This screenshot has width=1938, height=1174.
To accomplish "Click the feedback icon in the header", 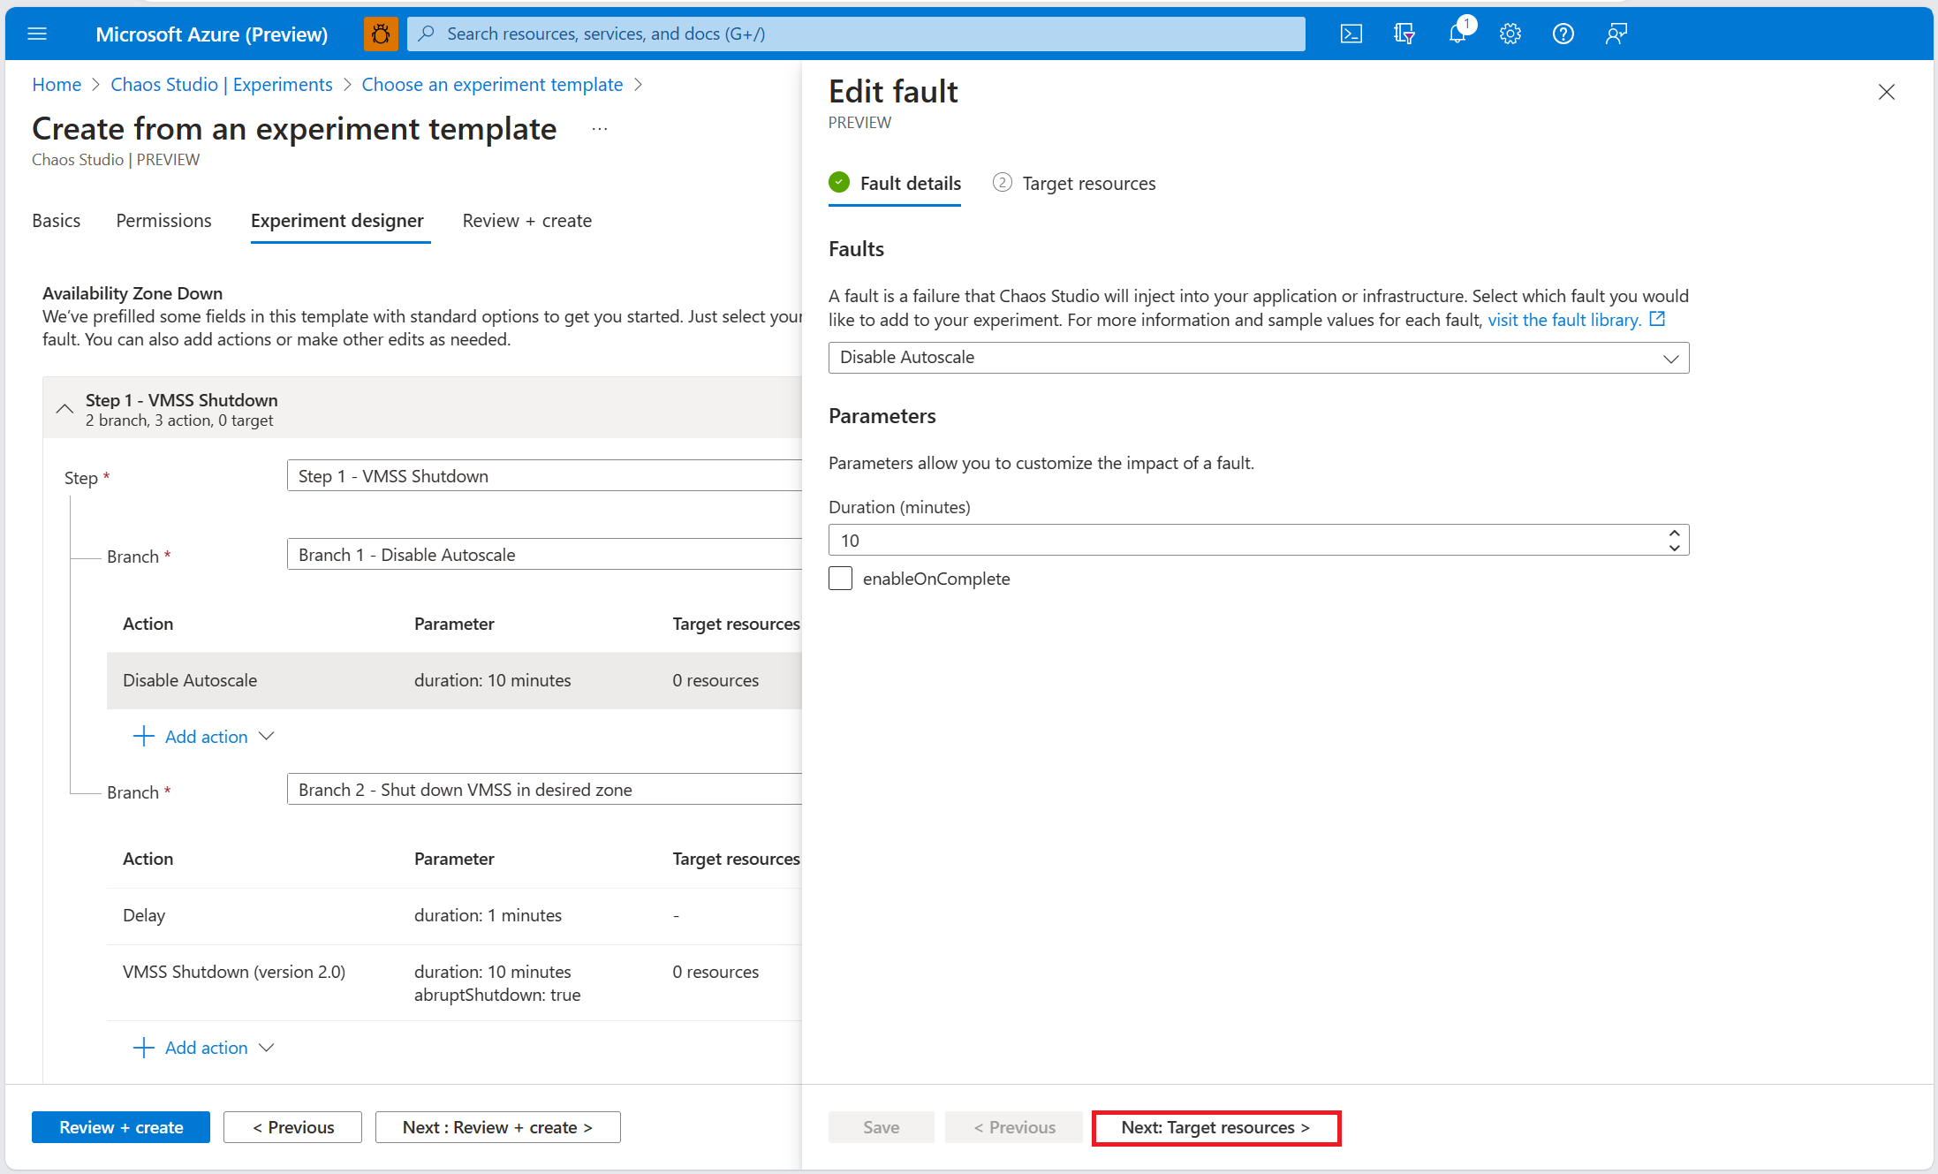I will click(1616, 34).
